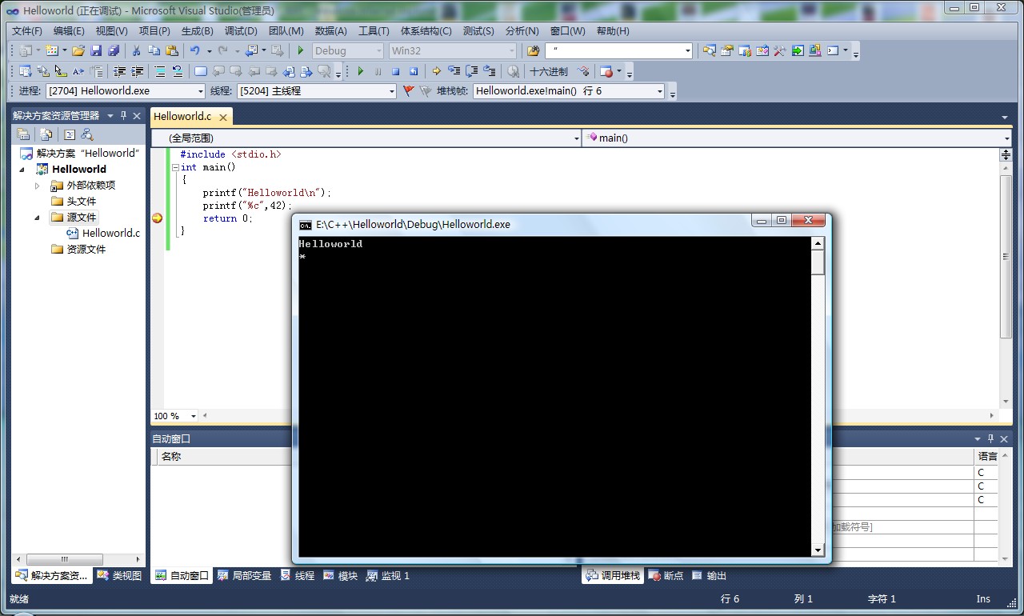This screenshot has width=1024, height=616.
Task: Open the process dropdown showing Helloworld.exe
Action: point(126,91)
